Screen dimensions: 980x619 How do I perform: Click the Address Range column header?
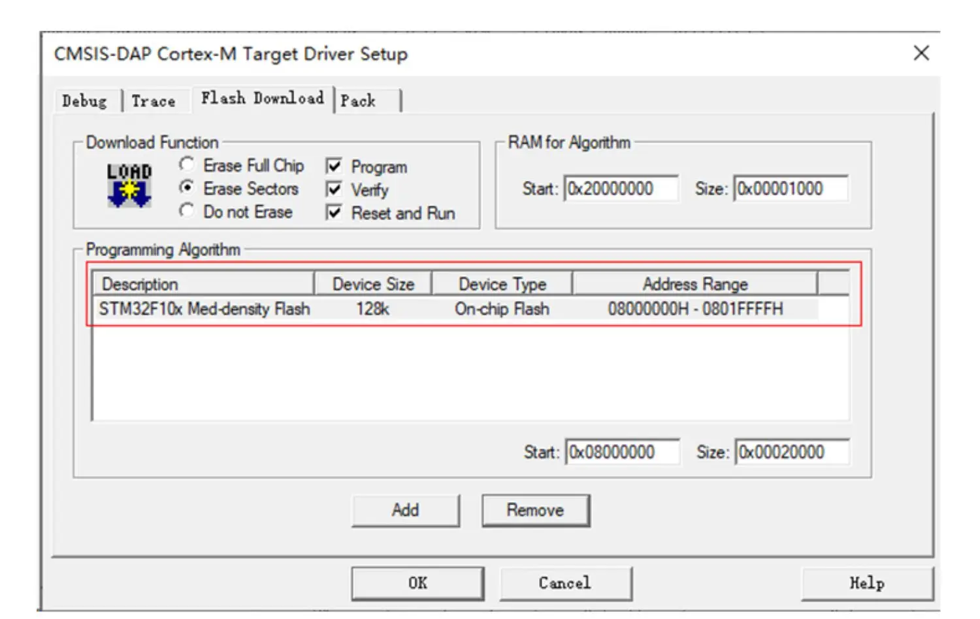(x=695, y=283)
